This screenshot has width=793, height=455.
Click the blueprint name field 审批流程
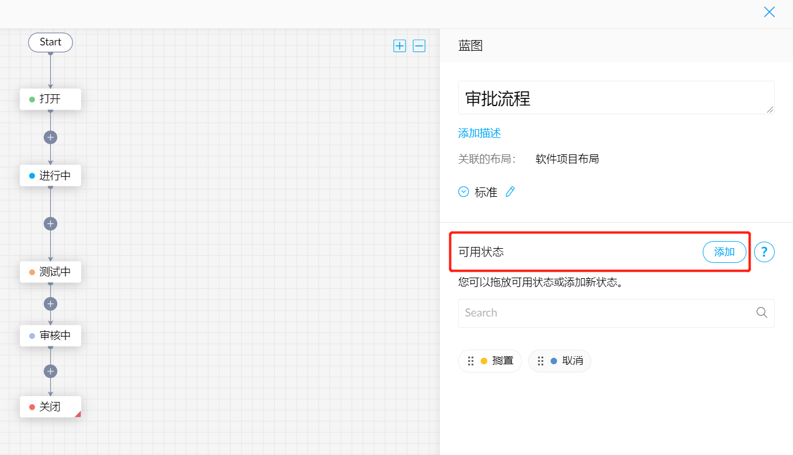[616, 98]
